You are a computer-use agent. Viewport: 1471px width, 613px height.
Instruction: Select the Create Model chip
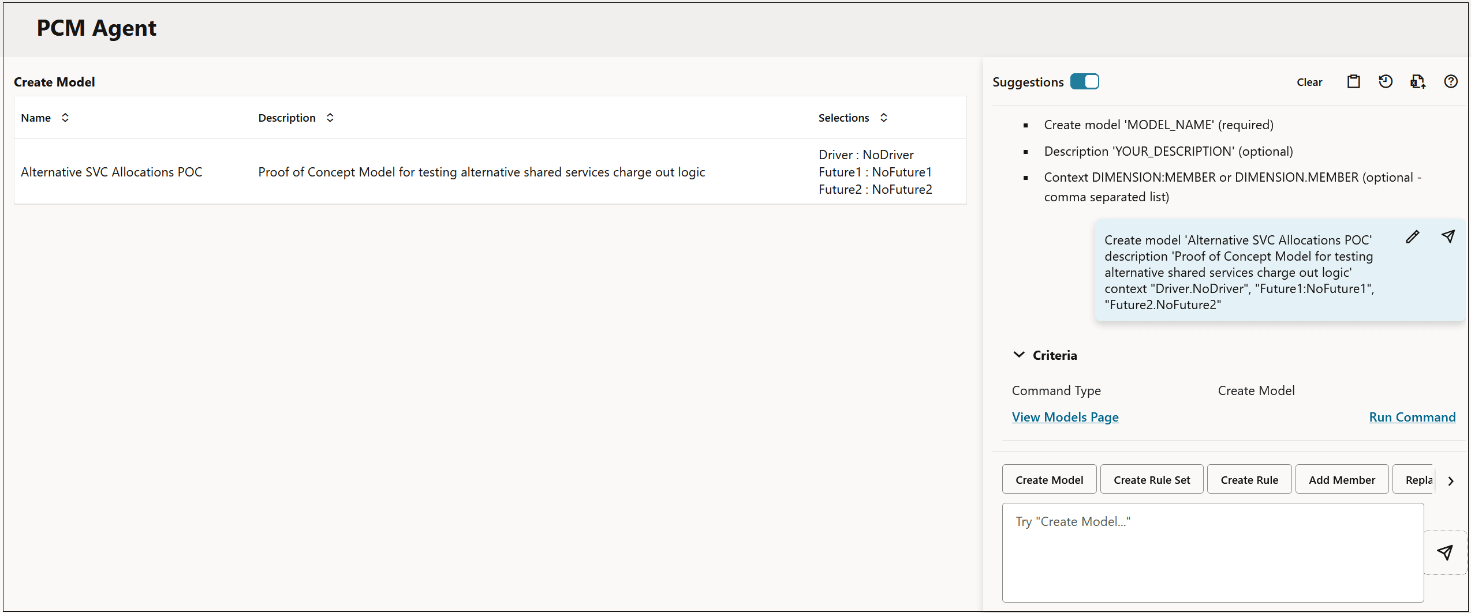1049,479
